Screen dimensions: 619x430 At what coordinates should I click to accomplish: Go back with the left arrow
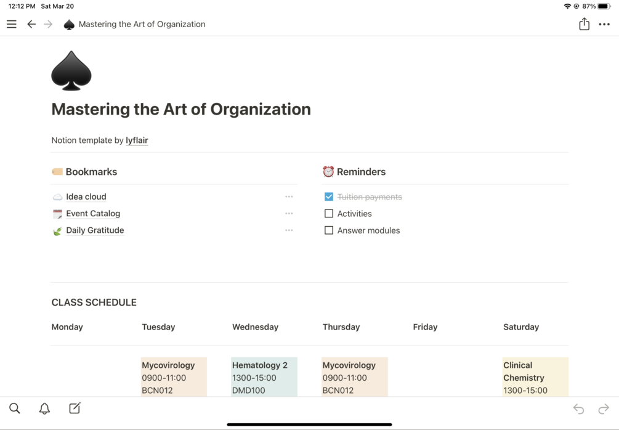tap(31, 24)
